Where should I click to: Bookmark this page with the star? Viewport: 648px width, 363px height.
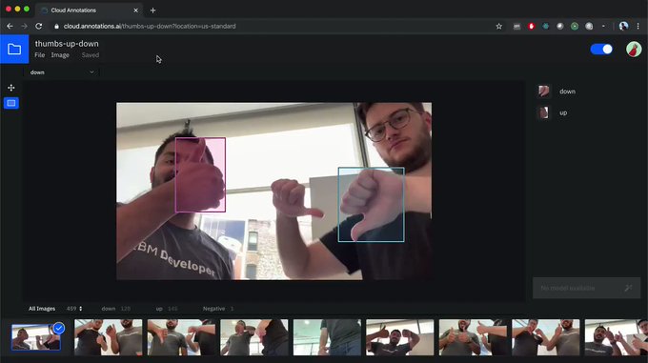click(498, 26)
